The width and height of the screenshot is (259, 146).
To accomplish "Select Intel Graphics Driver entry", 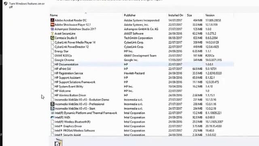I will [x=68, y=126].
